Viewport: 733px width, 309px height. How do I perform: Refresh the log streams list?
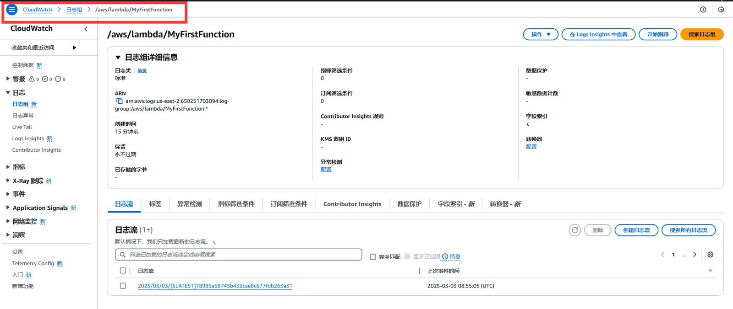pos(575,230)
